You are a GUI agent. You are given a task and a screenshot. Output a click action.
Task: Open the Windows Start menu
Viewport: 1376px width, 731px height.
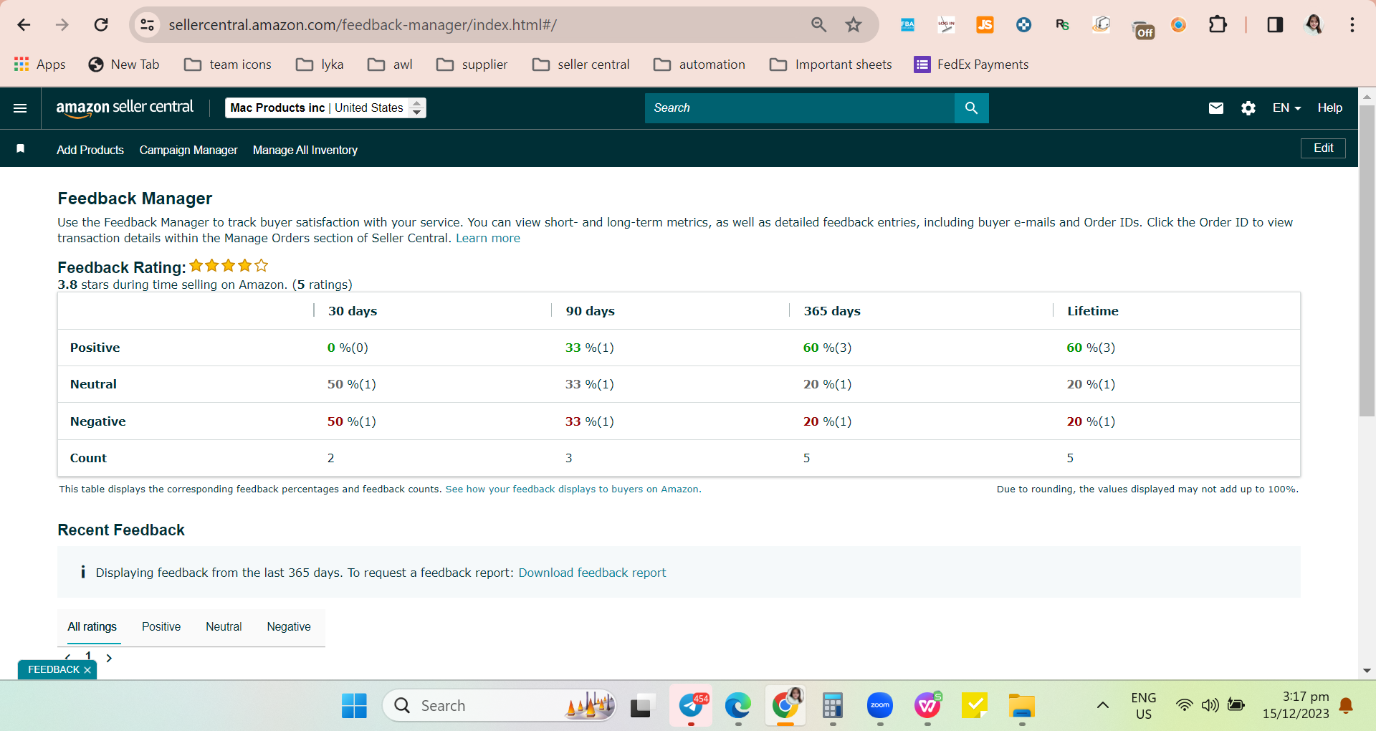coord(354,706)
